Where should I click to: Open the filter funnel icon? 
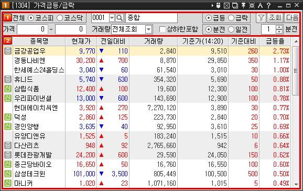(x=261, y=18)
